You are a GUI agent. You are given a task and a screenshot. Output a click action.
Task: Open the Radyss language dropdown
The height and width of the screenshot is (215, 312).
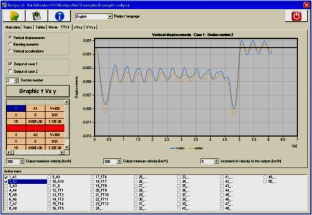[x=110, y=17]
